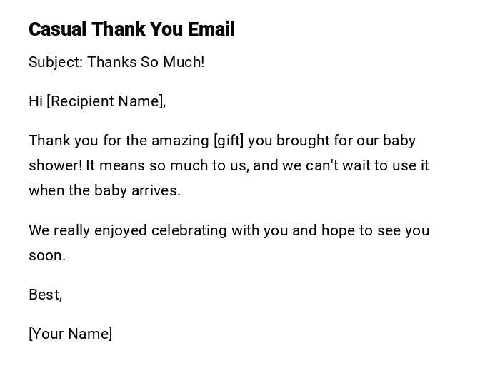This screenshot has width=500, height=378.
Task: Click the 'Casual Thank You Email' heading
Action: coord(131,29)
